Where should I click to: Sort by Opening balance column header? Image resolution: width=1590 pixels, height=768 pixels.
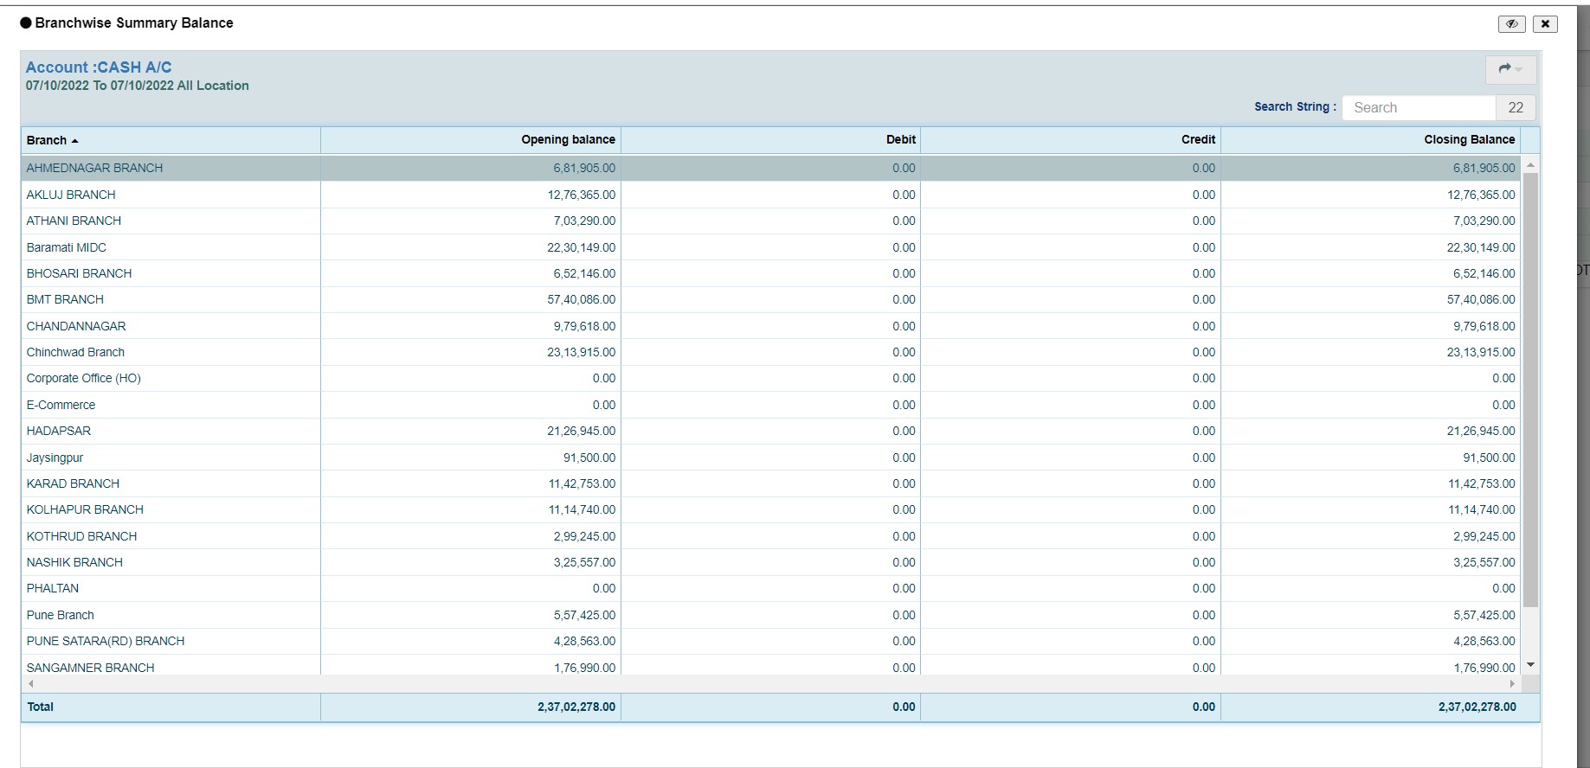(471, 140)
